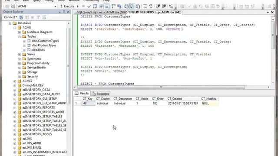Select the ACME2 database

27,81
